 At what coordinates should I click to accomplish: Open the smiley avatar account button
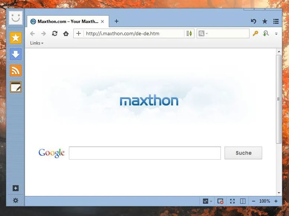(16, 18)
